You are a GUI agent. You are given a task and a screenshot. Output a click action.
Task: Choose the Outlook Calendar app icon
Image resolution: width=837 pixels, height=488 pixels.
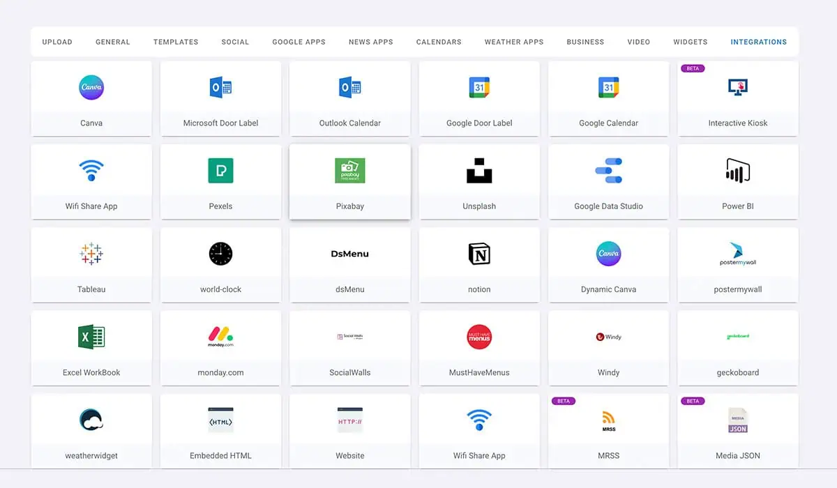point(349,87)
